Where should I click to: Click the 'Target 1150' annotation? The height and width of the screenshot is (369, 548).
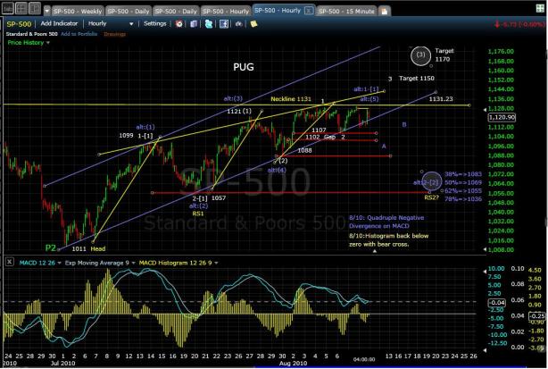click(x=417, y=79)
